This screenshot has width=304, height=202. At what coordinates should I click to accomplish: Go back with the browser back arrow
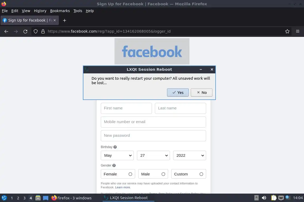coord(6,31)
